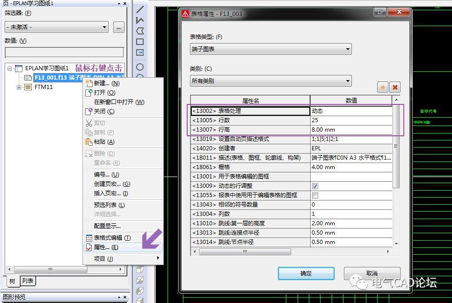The width and height of the screenshot is (452, 303).
Task: Open the 表格类型 dropdown
Action: 270,49
